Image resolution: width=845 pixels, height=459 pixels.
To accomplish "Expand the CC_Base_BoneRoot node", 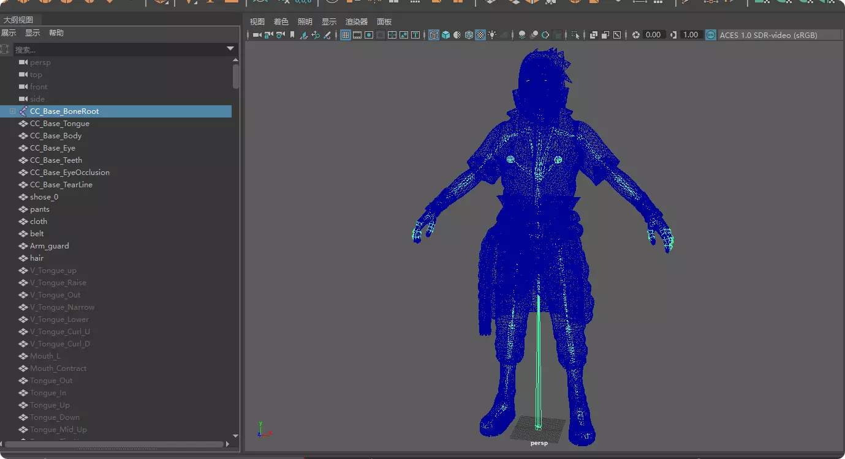I will coord(12,111).
